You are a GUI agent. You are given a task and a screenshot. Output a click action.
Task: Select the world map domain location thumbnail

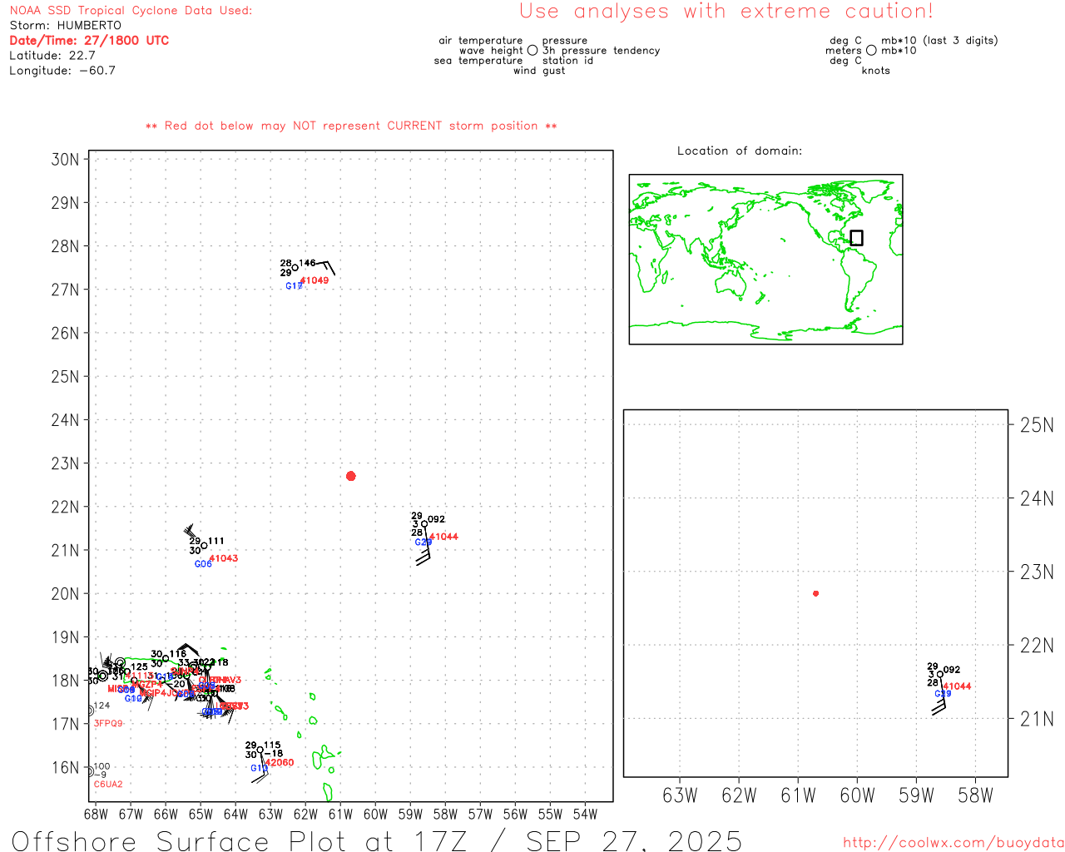[765, 259]
